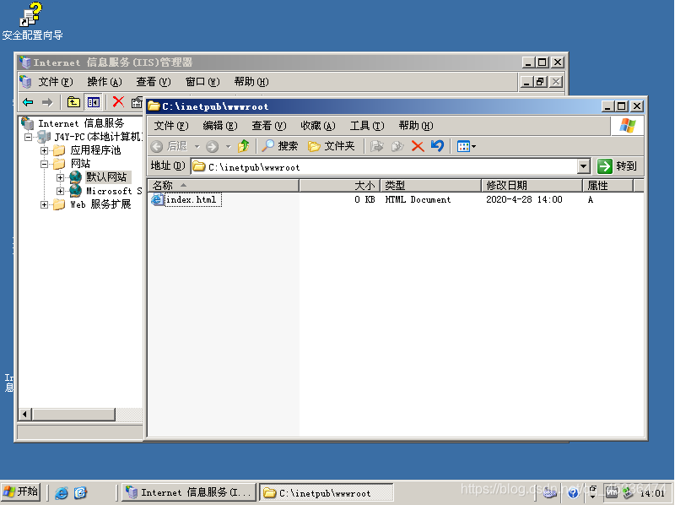Click Explorer forward button
675x505 pixels.
(x=213, y=146)
